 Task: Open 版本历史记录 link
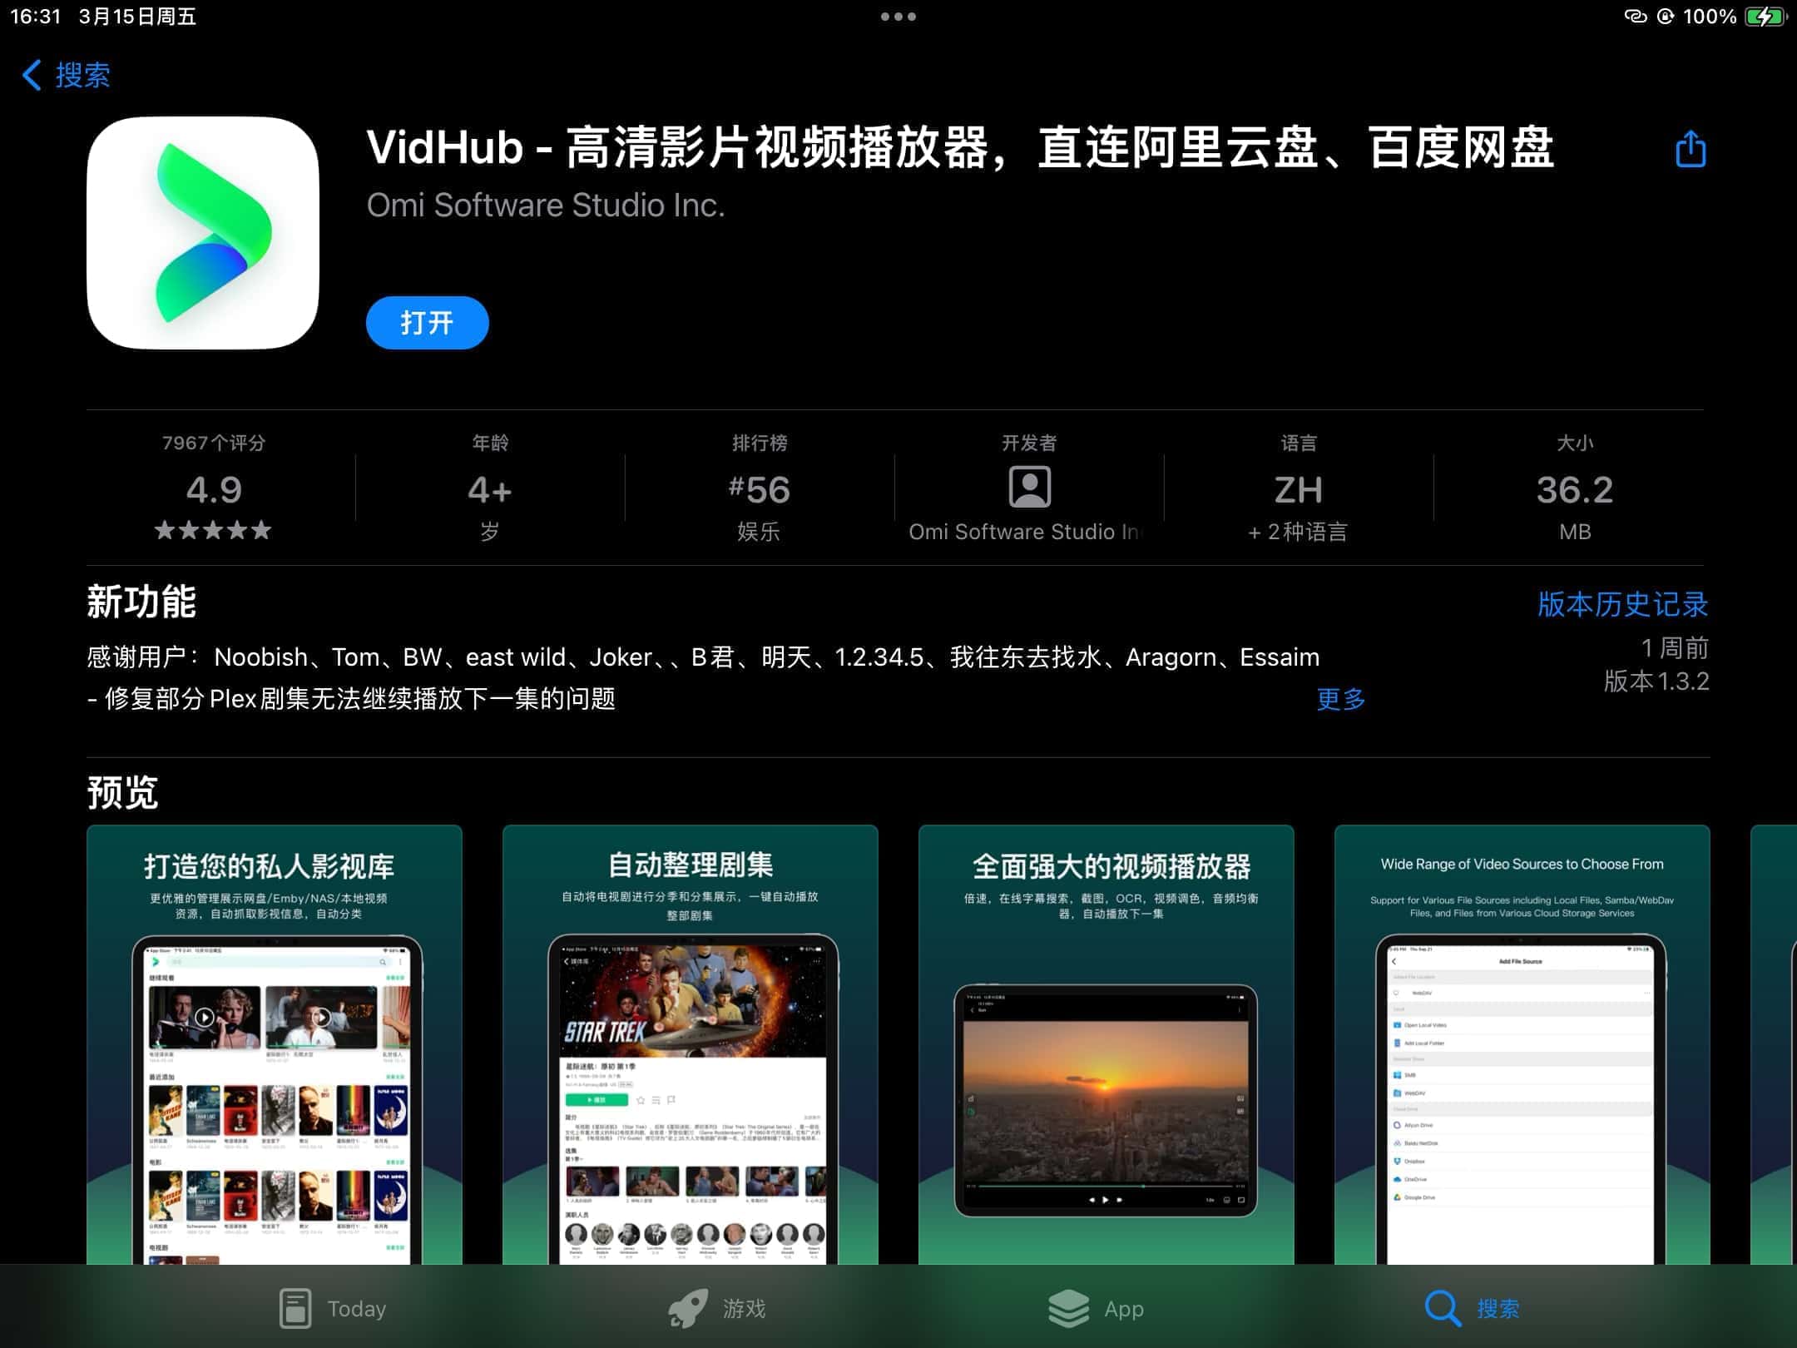point(1621,604)
